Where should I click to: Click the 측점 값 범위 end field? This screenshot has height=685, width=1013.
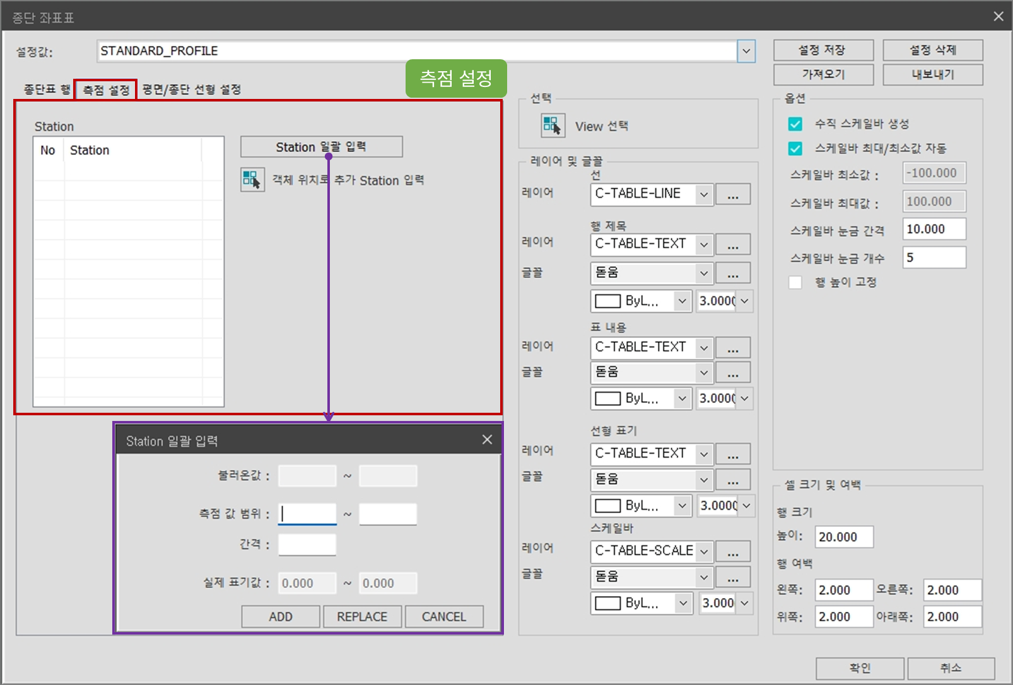pyautogui.click(x=388, y=514)
